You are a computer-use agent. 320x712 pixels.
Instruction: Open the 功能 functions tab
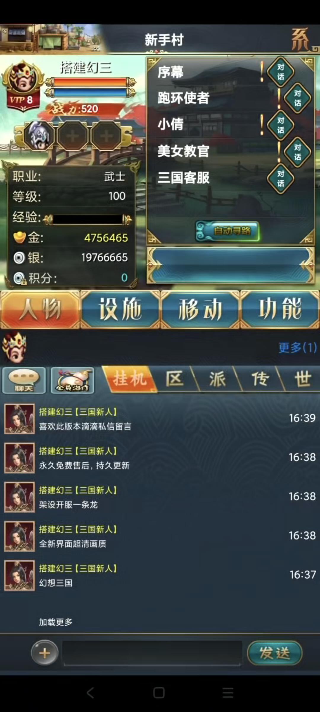(x=280, y=309)
